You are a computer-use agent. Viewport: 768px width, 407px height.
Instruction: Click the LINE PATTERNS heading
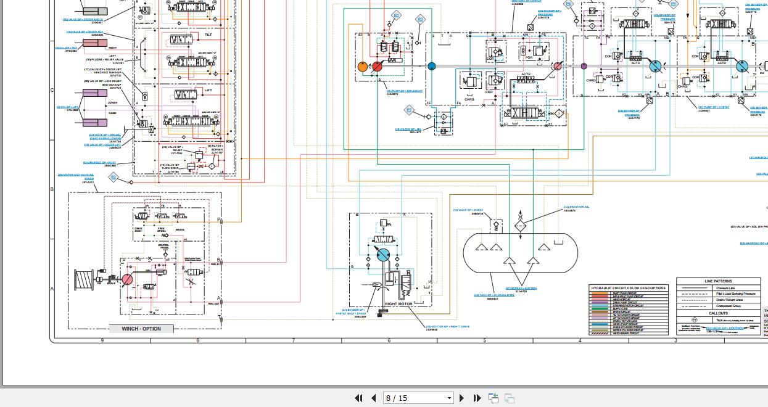pyautogui.click(x=718, y=281)
